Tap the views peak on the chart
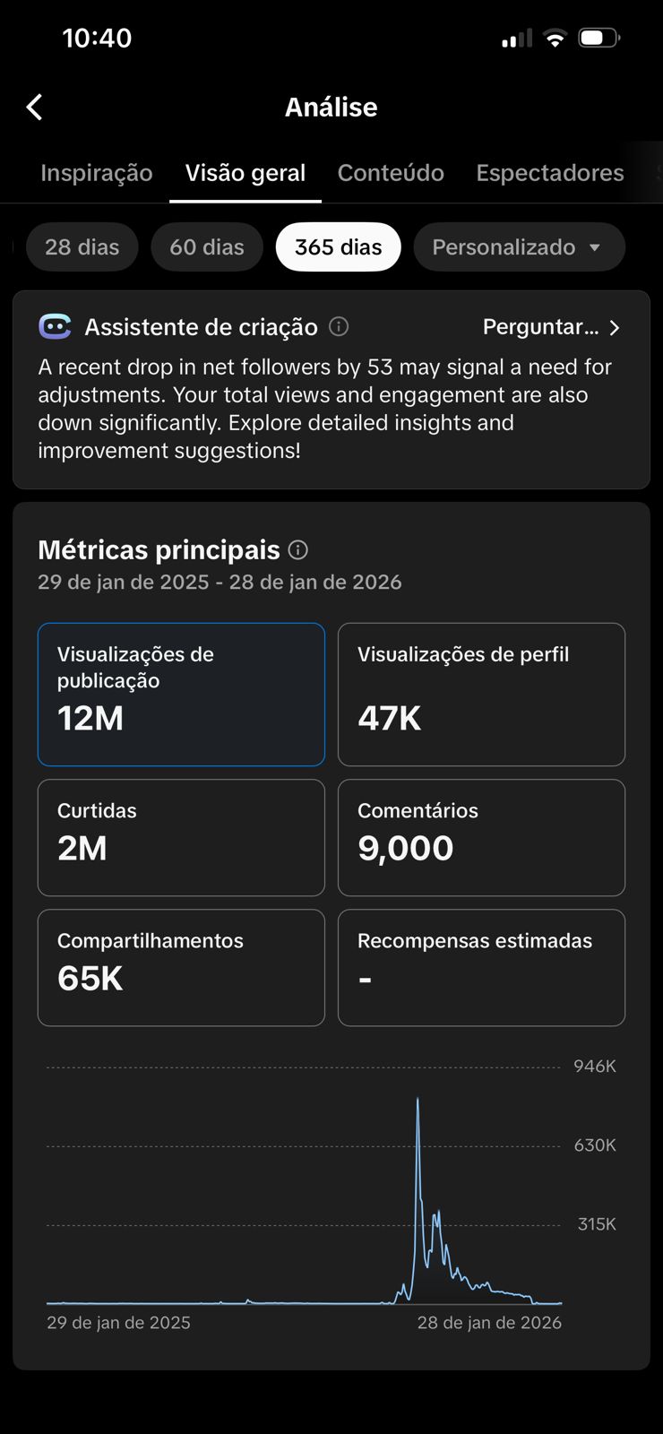Screen dimensions: 663x1434 coord(418,1100)
